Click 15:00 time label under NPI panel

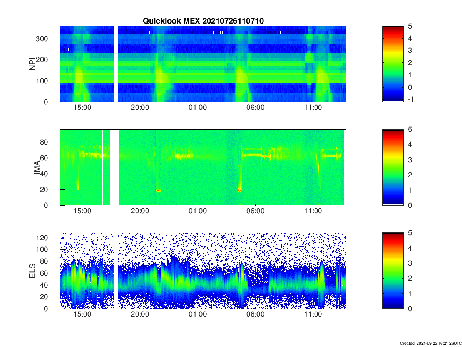tap(82, 108)
